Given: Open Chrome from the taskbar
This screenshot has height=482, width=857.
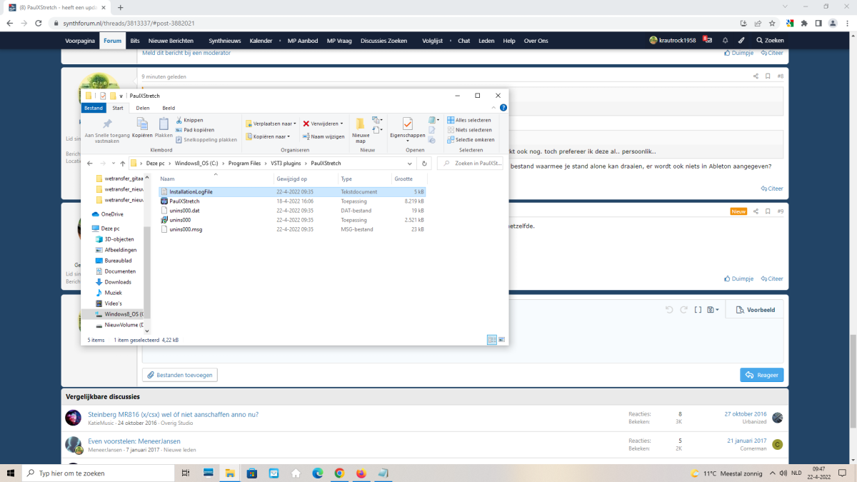Looking at the screenshot, I should coord(339,473).
